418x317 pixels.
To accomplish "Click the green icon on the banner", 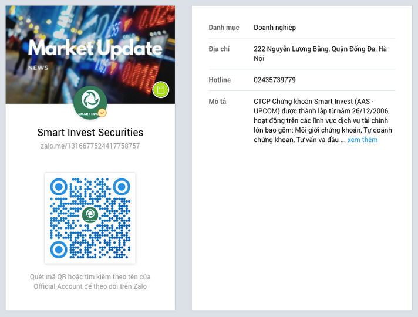I will click(160, 90).
